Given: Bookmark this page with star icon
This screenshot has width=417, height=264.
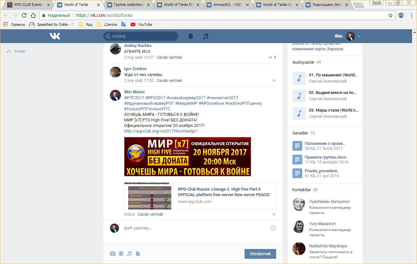Looking at the screenshot, I should coord(390,15).
